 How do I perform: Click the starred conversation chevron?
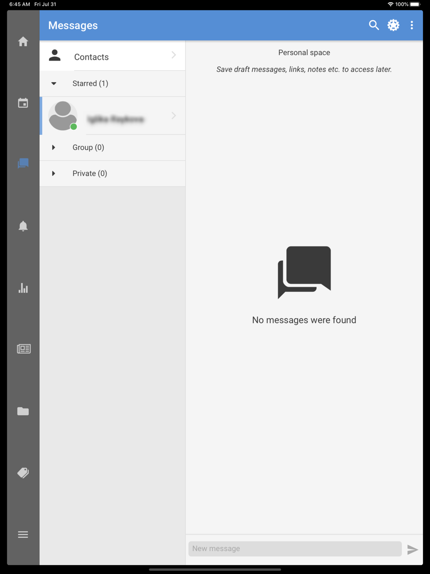click(x=174, y=115)
